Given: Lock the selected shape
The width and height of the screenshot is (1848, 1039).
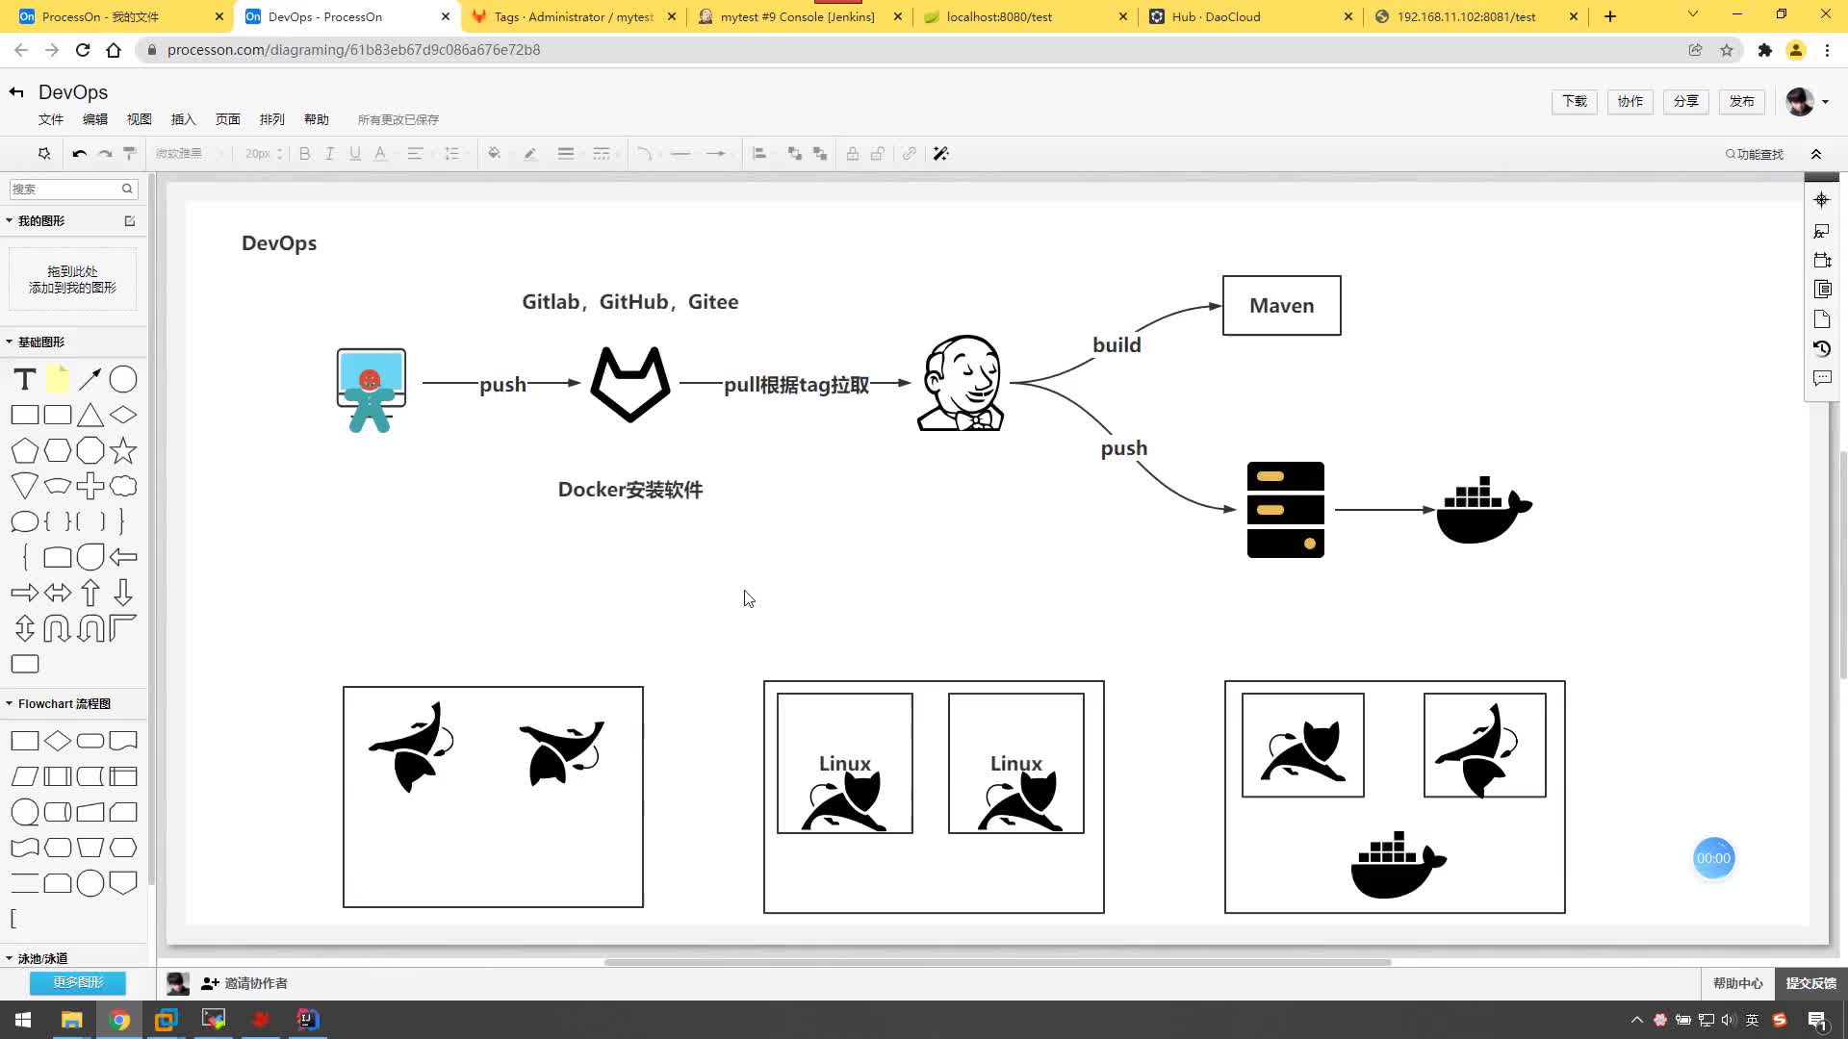Looking at the screenshot, I should [853, 154].
